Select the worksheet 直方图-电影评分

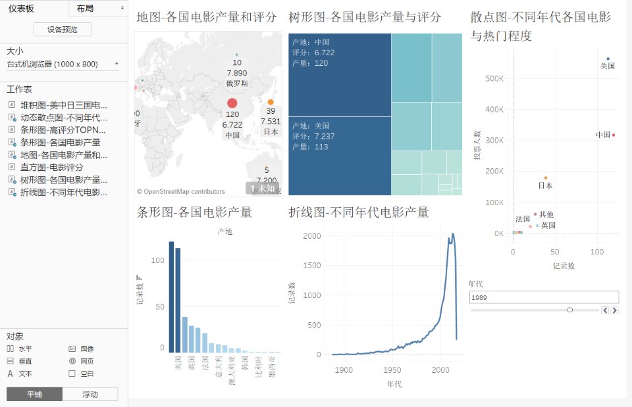[51, 168]
